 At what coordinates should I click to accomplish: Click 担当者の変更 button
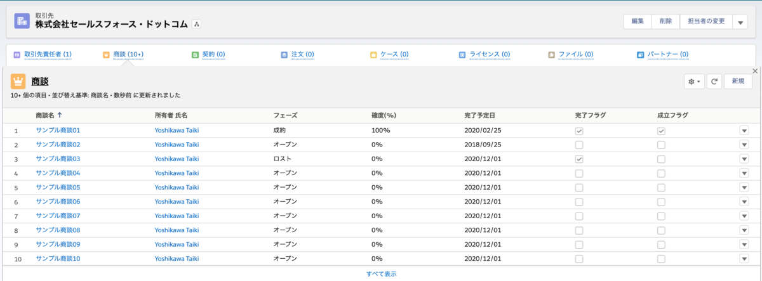(706, 22)
